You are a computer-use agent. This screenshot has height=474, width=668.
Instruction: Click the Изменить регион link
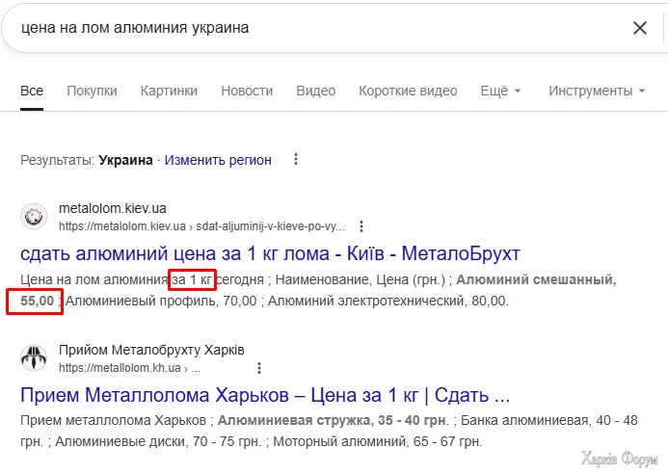[x=218, y=160]
